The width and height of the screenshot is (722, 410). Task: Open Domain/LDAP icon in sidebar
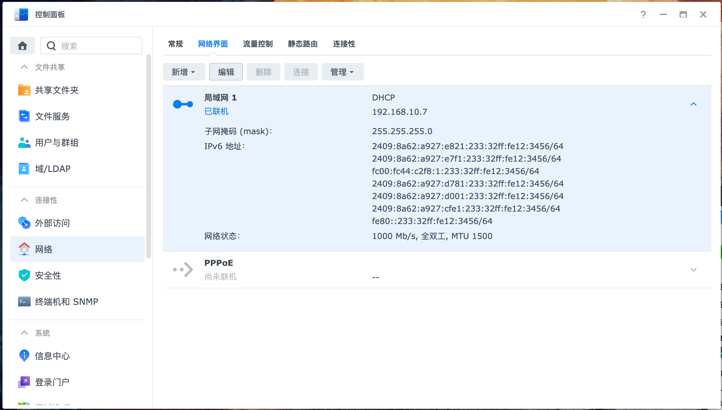[x=24, y=169]
